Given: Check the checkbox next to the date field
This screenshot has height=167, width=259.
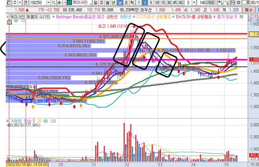Looking at the screenshot, I should tap(244, 3).
